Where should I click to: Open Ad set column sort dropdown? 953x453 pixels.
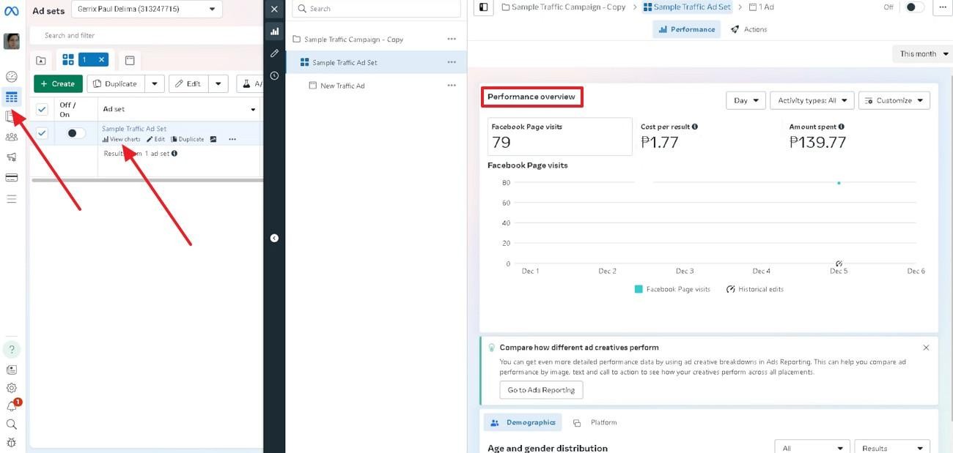(x=254, y=110)
